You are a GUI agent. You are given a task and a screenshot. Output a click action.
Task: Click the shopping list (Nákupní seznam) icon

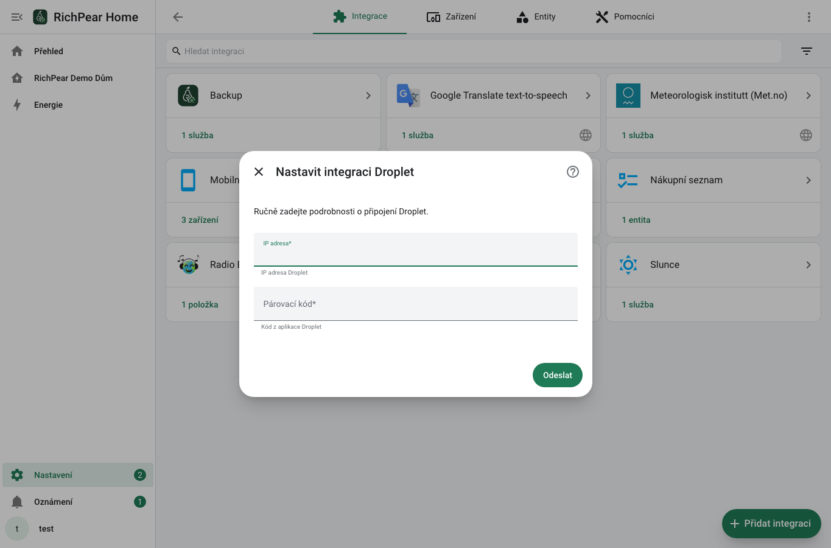(628, 180)
